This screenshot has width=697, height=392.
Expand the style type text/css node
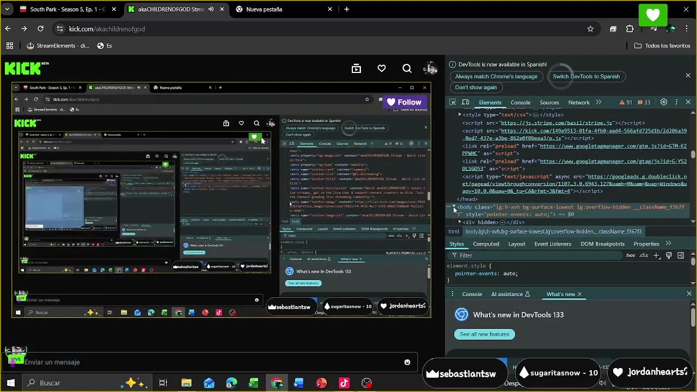460,115
